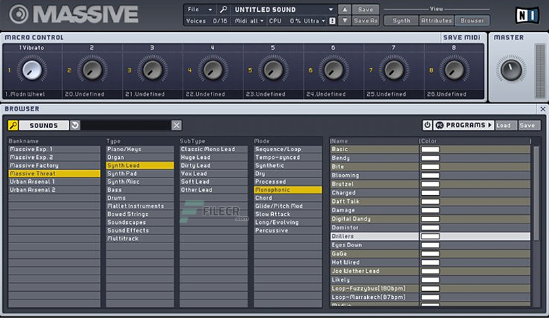This screenshot has height=318, width=549.
Task: Click macro knob 4
Action: click(x=213, y=70)
